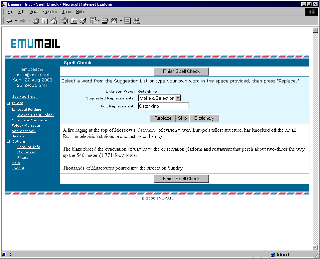Viewport: 320px width, 259px height.
Task: Click the Refresh page icon
Action: click(45, 21)
